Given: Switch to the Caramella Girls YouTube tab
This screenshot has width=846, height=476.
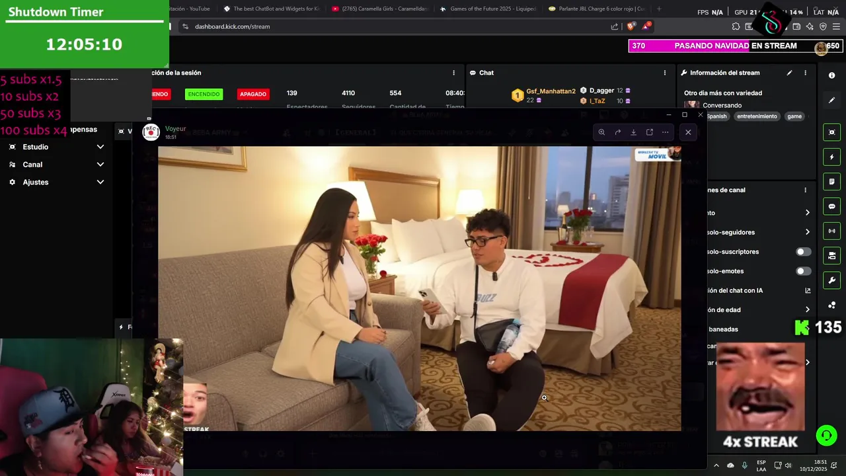Looking at the screenshot, I should pos(380,9).
